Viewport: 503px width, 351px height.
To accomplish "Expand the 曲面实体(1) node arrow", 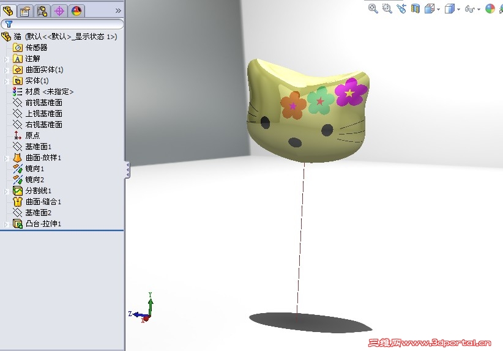I will pyautogui.click(x=6, y=70).
